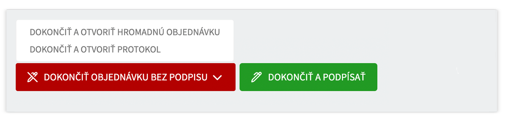Choose DOKONČIŤ A OTVORIŤ PROTOKOL option
The width and height of the screenshot is (512, 130).
pos(95,49)
